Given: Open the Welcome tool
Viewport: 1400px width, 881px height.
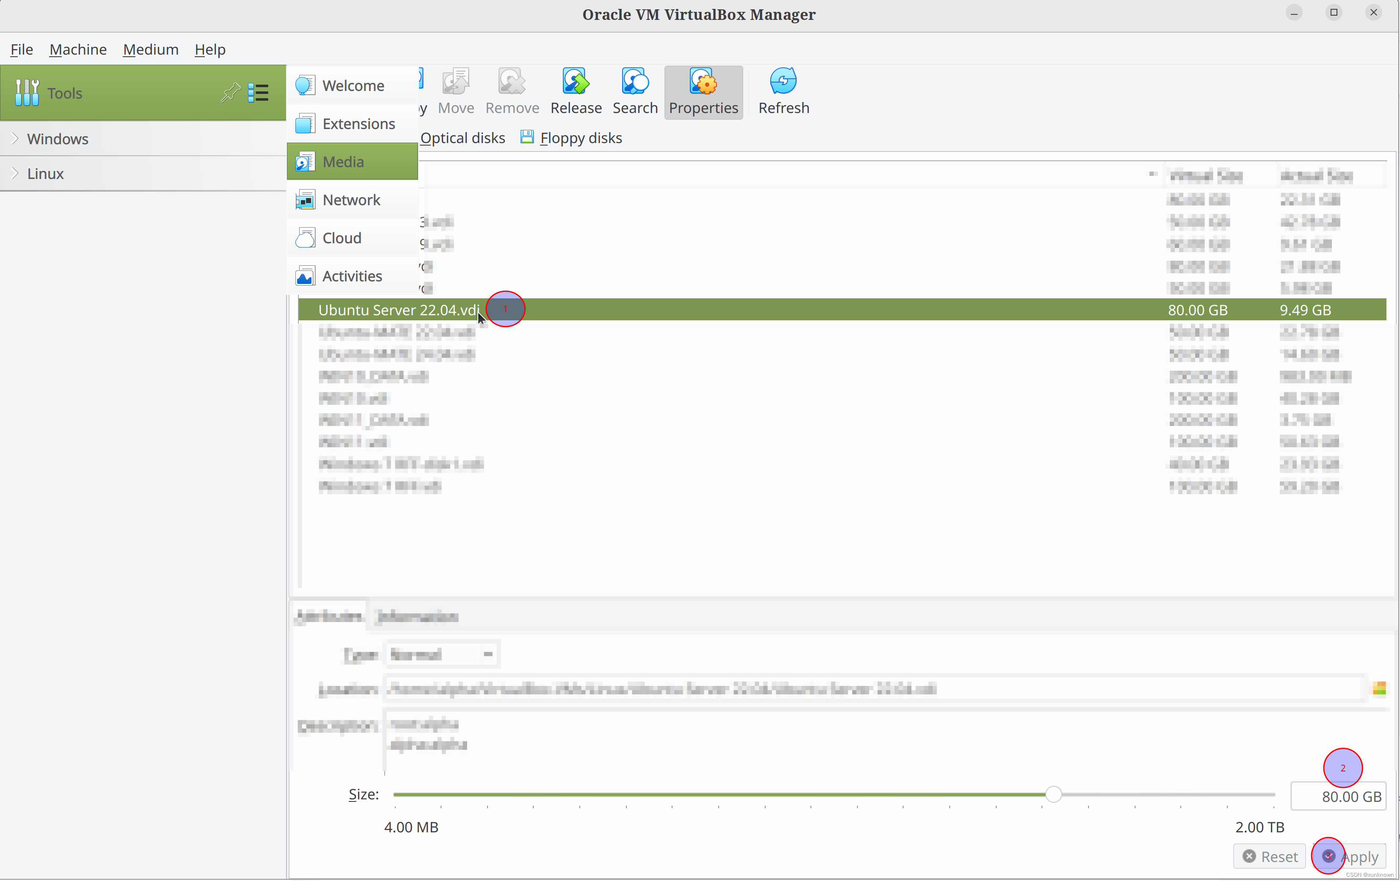Looking at the screenshot, I should click(x=352, y=85).
